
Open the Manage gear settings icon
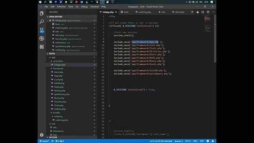click(x=42, y=135)
